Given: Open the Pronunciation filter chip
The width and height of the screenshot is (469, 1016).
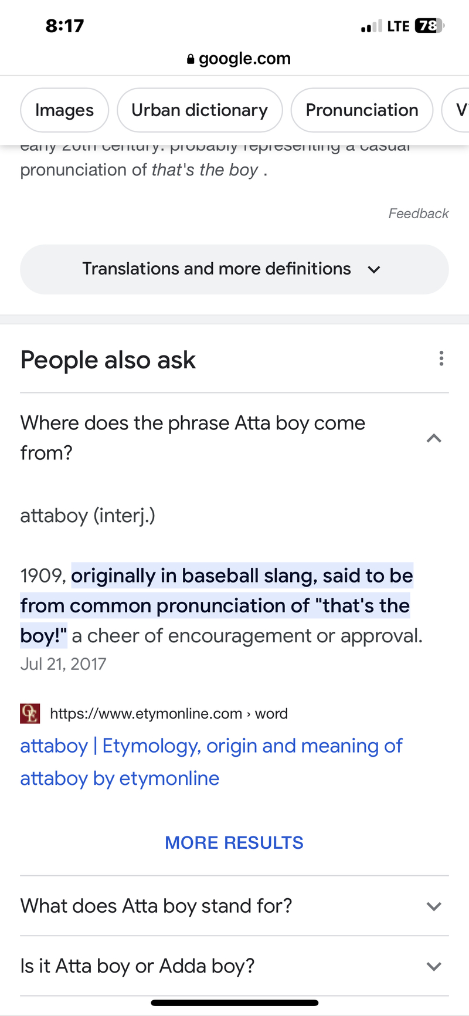Looking at the screenshot, I should tap(362, 110).
